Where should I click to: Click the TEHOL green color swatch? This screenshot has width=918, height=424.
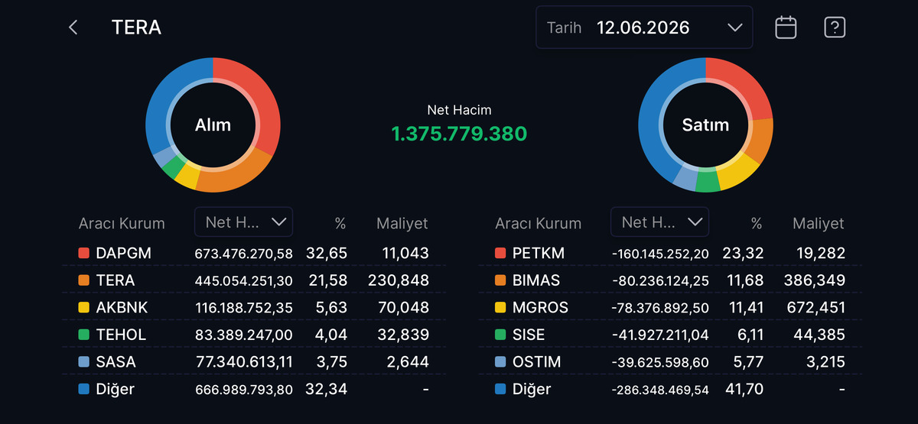click(83, 335)
